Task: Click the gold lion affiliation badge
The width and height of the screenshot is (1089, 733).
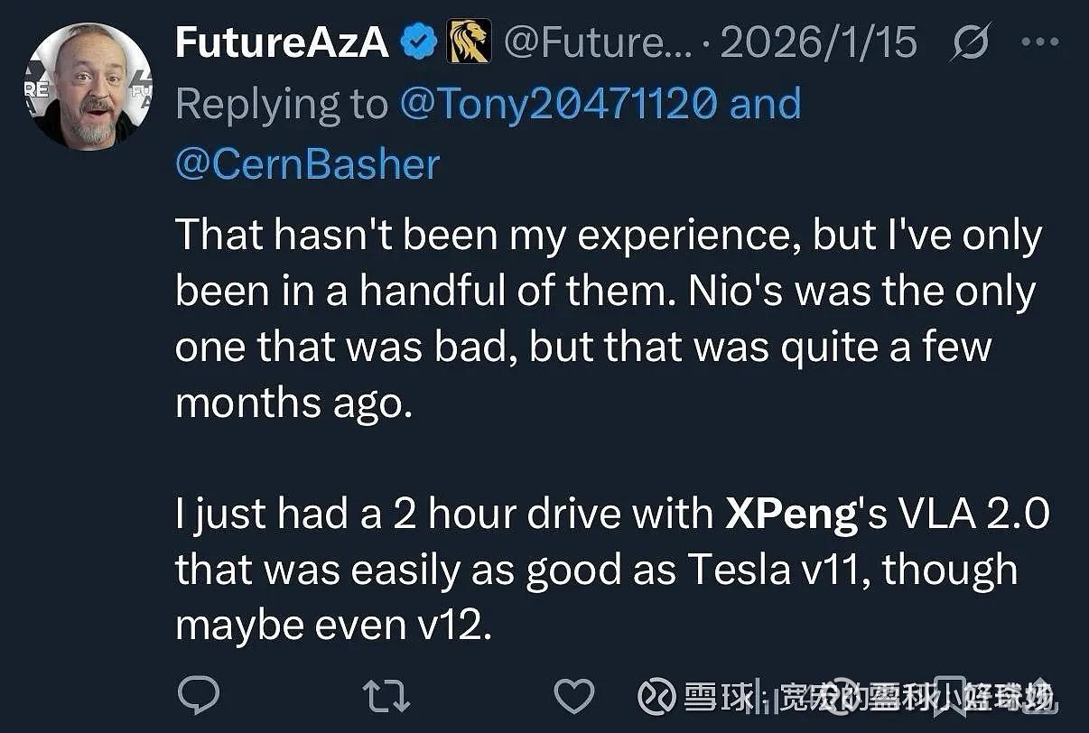Action: (470, 42)
